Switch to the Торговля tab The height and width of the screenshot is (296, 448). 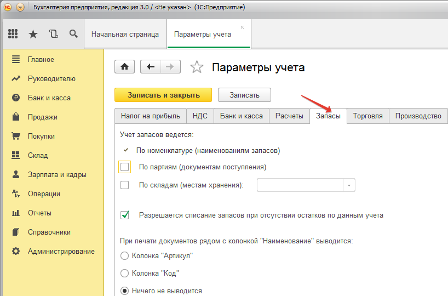[367, 116]
